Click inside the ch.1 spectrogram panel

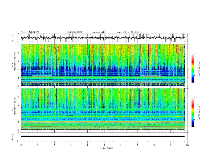pyautogui.click(x=103, y=65)
